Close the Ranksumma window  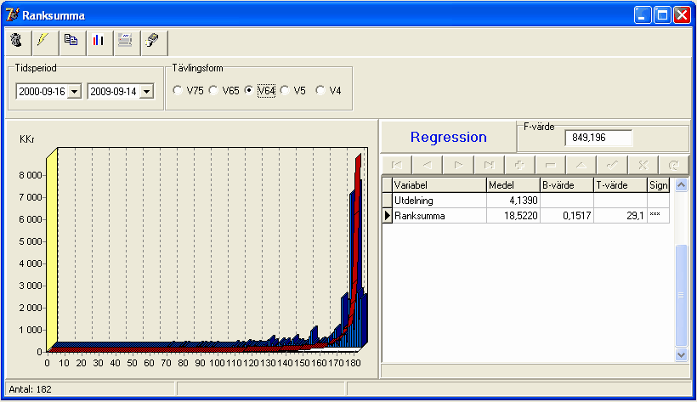coord(682,15)
